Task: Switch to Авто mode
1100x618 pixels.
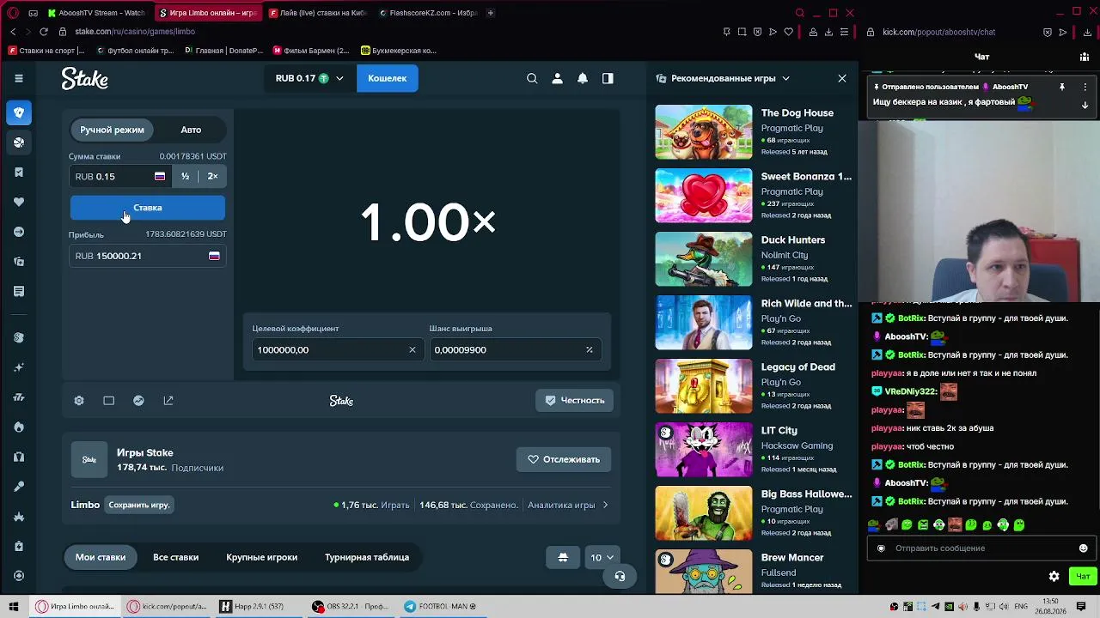Action: (191, 130)
